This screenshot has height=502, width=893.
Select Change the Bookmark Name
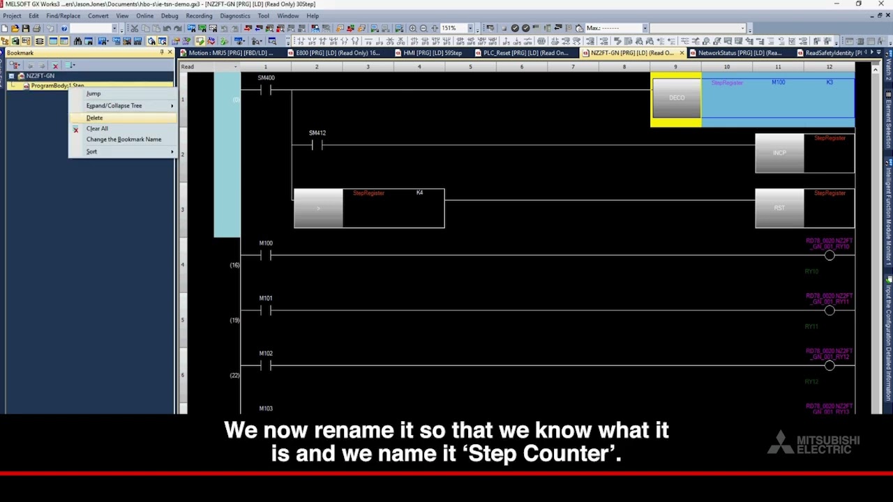click(x=123, y=139)
